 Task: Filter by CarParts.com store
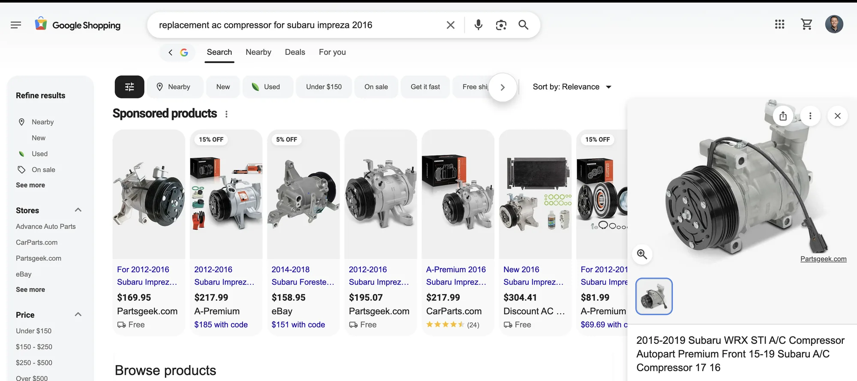pos(37,242)
